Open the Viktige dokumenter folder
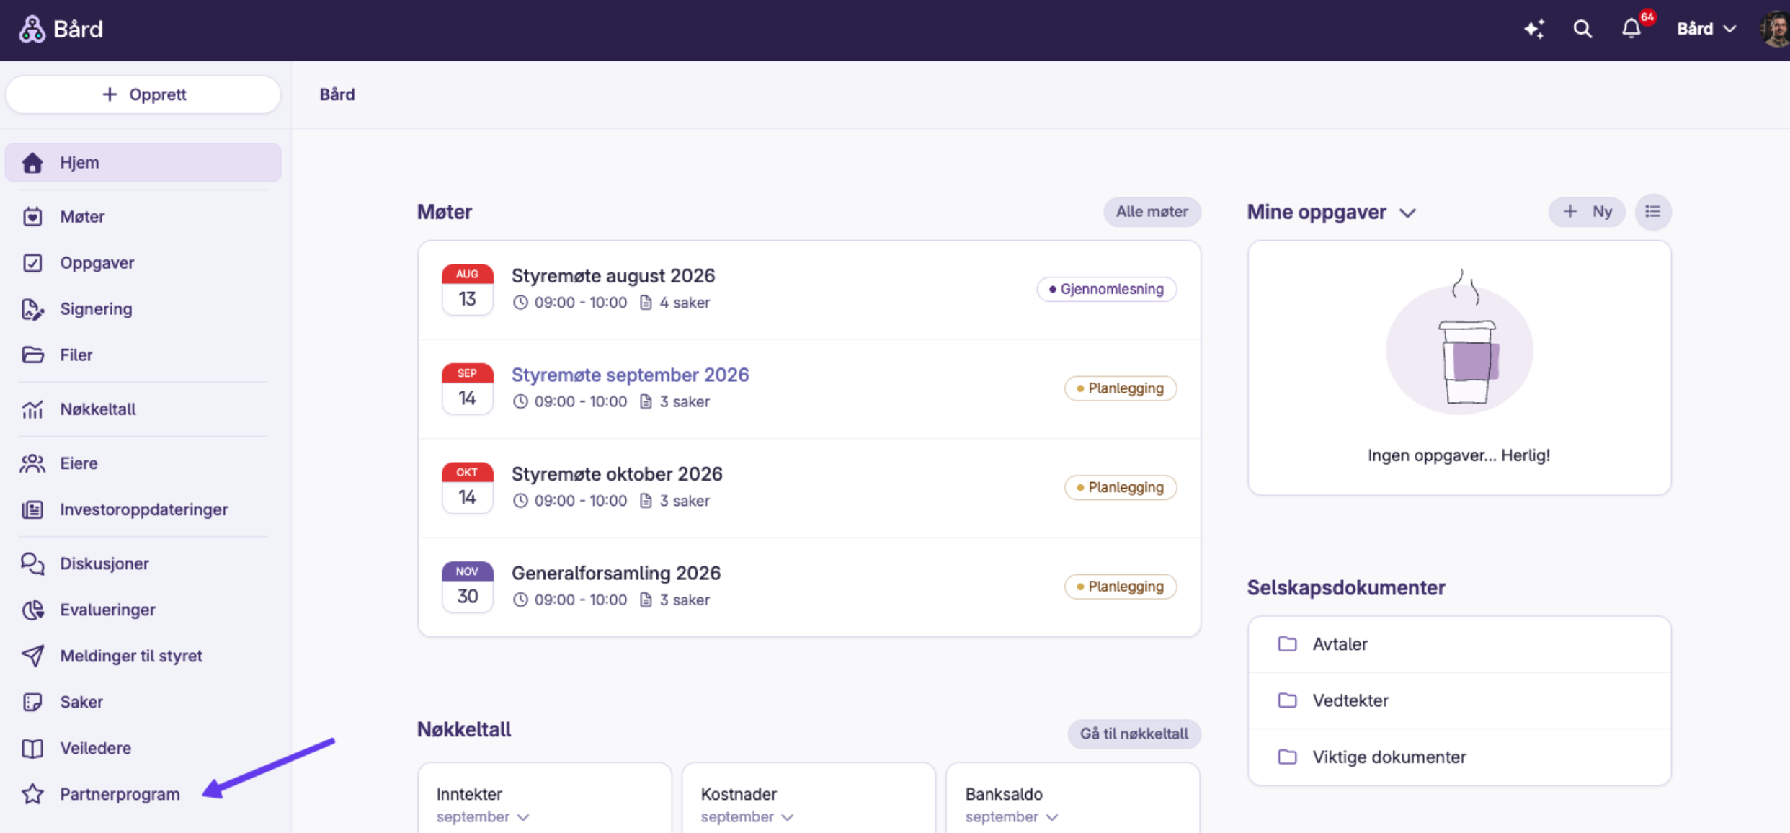1790x833 pixels. click(x=1459, y=757)
